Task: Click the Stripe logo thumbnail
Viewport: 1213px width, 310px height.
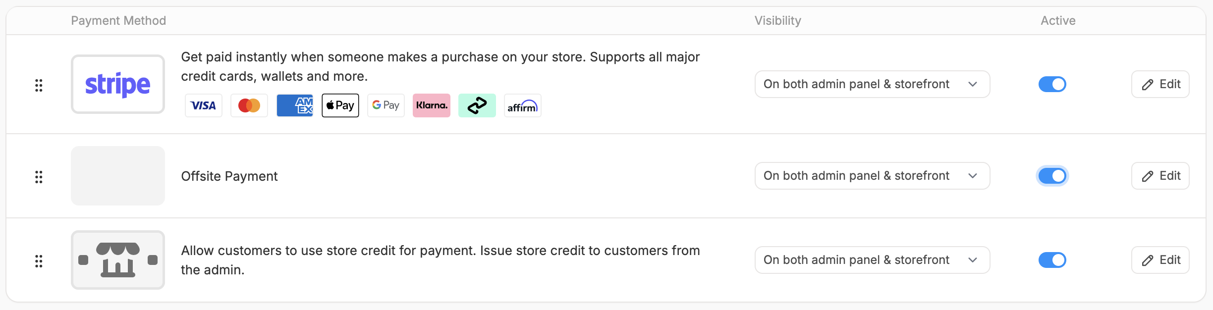Action: [x=118, y=84]
